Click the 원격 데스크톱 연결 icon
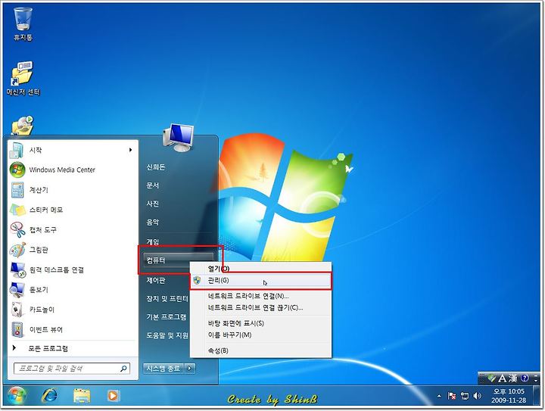Image resolution: width=545 pixels, height=411 pixels. tap(17, 270)
